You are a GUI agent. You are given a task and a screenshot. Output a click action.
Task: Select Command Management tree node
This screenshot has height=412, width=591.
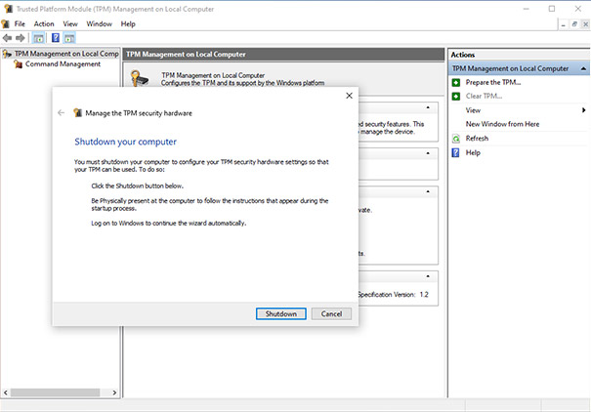pos(63,64)
